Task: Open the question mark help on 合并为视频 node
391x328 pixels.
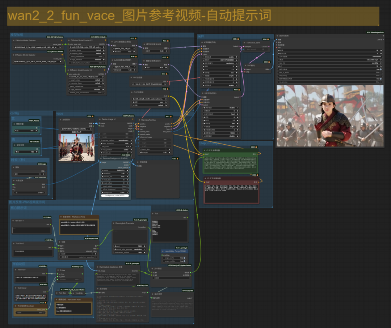Action: (x=383, y=36)
